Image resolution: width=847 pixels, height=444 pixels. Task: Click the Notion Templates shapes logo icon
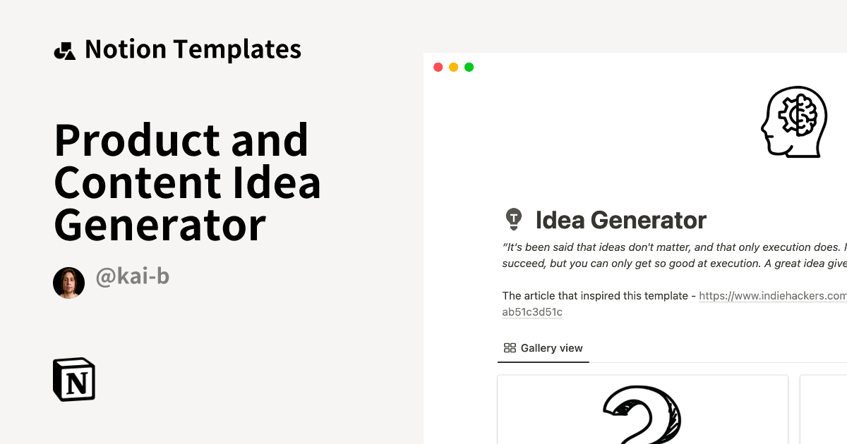click(x=64, y=51)
